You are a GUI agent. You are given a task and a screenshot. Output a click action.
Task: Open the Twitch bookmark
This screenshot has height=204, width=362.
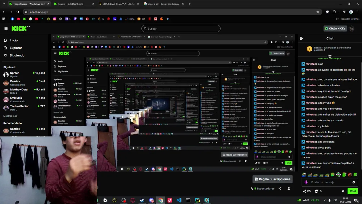pyautogui.click(x=75, y=19)
